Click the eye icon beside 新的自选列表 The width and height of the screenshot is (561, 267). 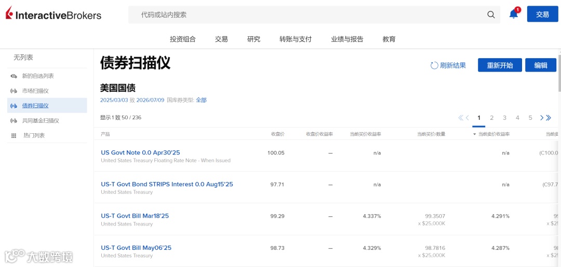pyautogui.click(x=14, y=76)
